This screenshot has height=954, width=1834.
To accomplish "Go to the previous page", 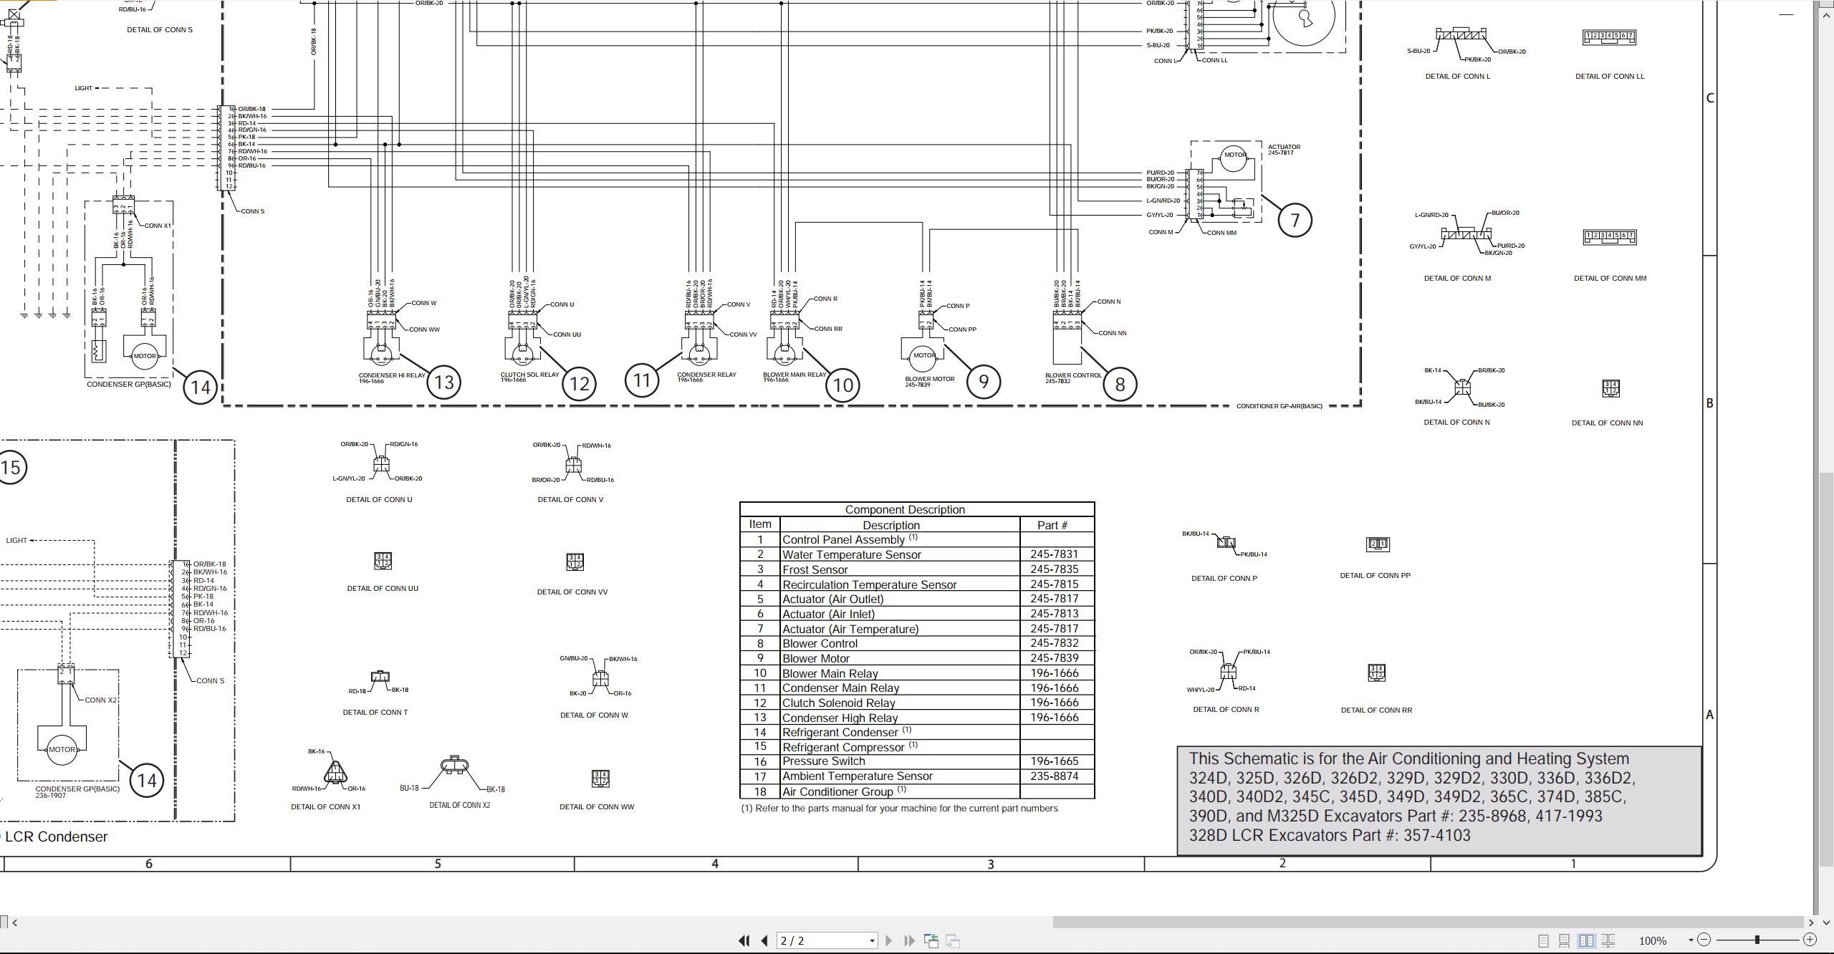I will 764,940.
